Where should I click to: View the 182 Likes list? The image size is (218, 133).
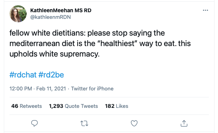(x=117, y=106)
